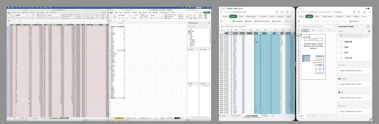
Task: Open Tools menu in Mac menu bar
Action: click(37, 8)
